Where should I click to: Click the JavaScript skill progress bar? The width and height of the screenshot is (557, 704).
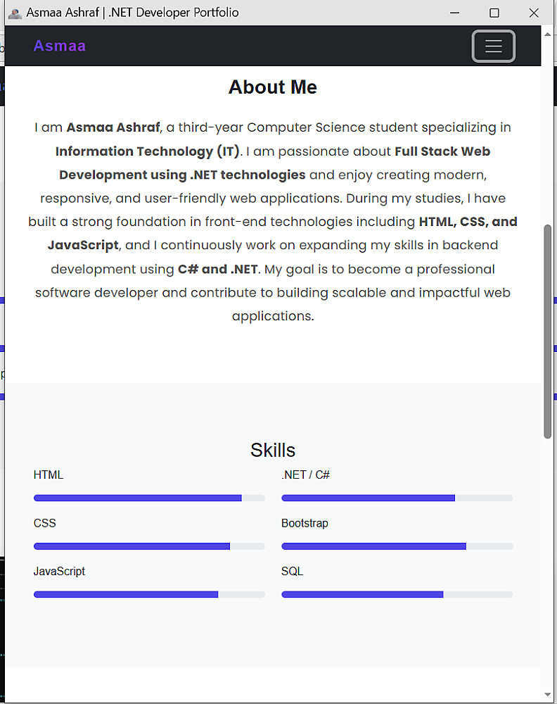pyautogui.click(x=149, y=595)
